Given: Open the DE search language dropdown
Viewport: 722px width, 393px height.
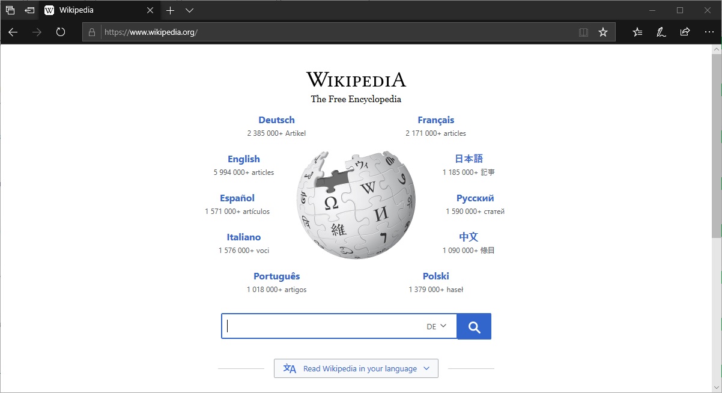Looking at the screenshot, I should 437,326.
